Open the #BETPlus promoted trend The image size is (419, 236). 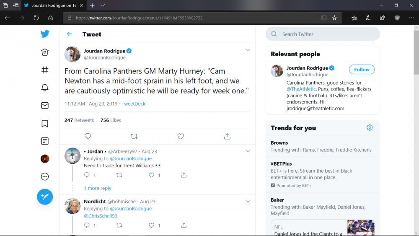[x=323, y=174]
